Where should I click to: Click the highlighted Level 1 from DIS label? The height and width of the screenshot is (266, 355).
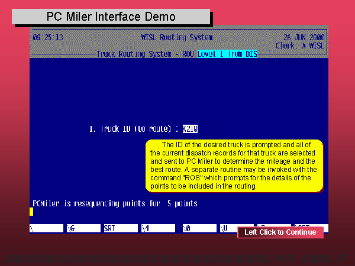[x=227, y=54]
